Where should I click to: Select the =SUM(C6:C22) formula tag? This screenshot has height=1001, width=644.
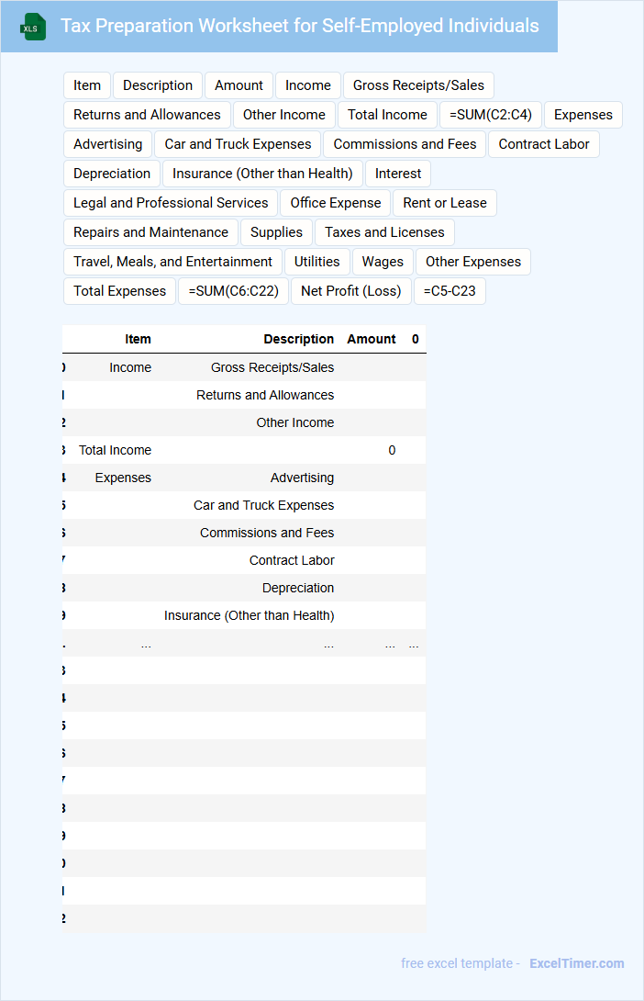click(233, 291)
